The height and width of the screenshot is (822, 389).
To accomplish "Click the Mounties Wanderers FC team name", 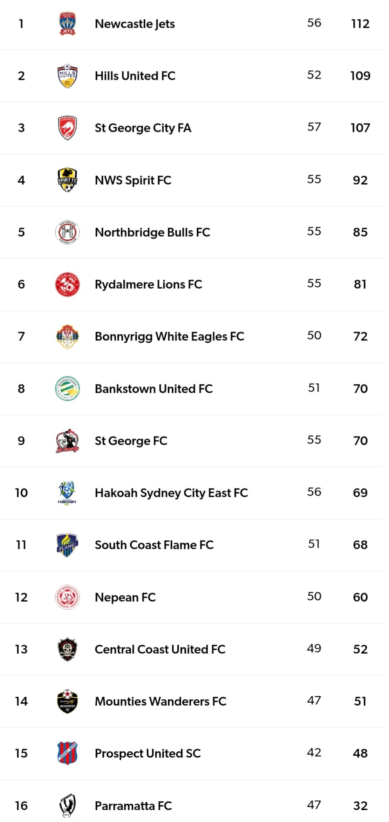I will [160, 701].
